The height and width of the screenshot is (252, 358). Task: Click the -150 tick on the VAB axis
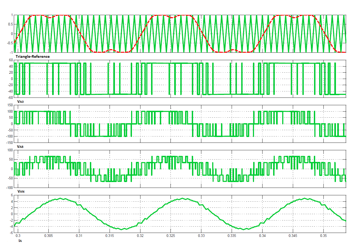point(10,143)
